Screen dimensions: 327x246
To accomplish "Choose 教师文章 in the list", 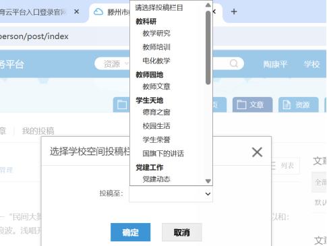I will (x=156, y=86).
